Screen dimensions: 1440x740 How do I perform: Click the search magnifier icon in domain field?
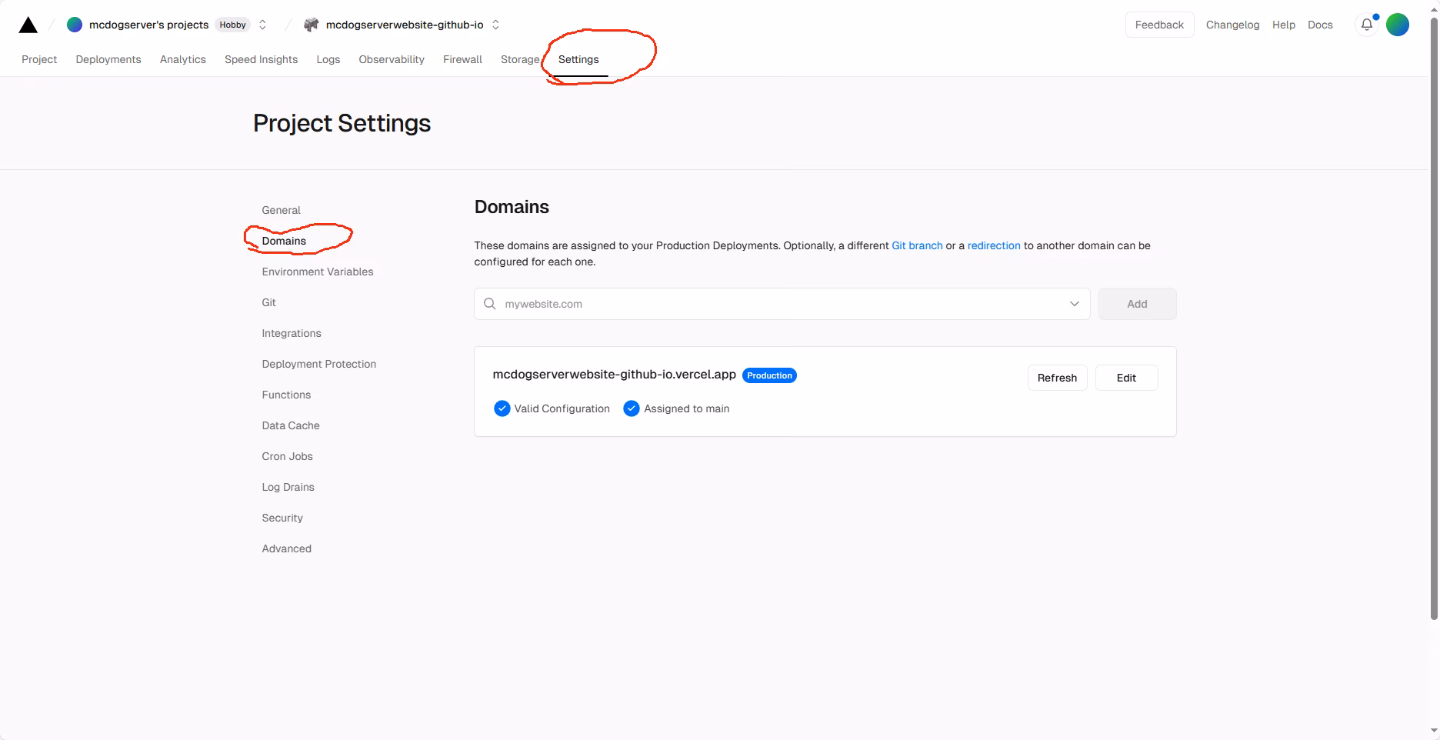point(489,304)
